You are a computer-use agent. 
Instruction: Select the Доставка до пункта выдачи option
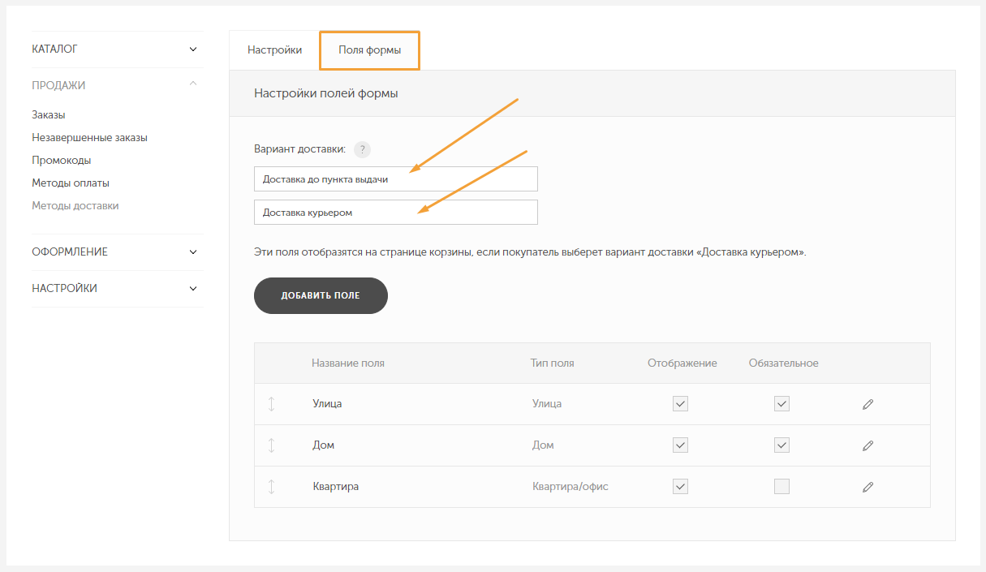point(395,179)
